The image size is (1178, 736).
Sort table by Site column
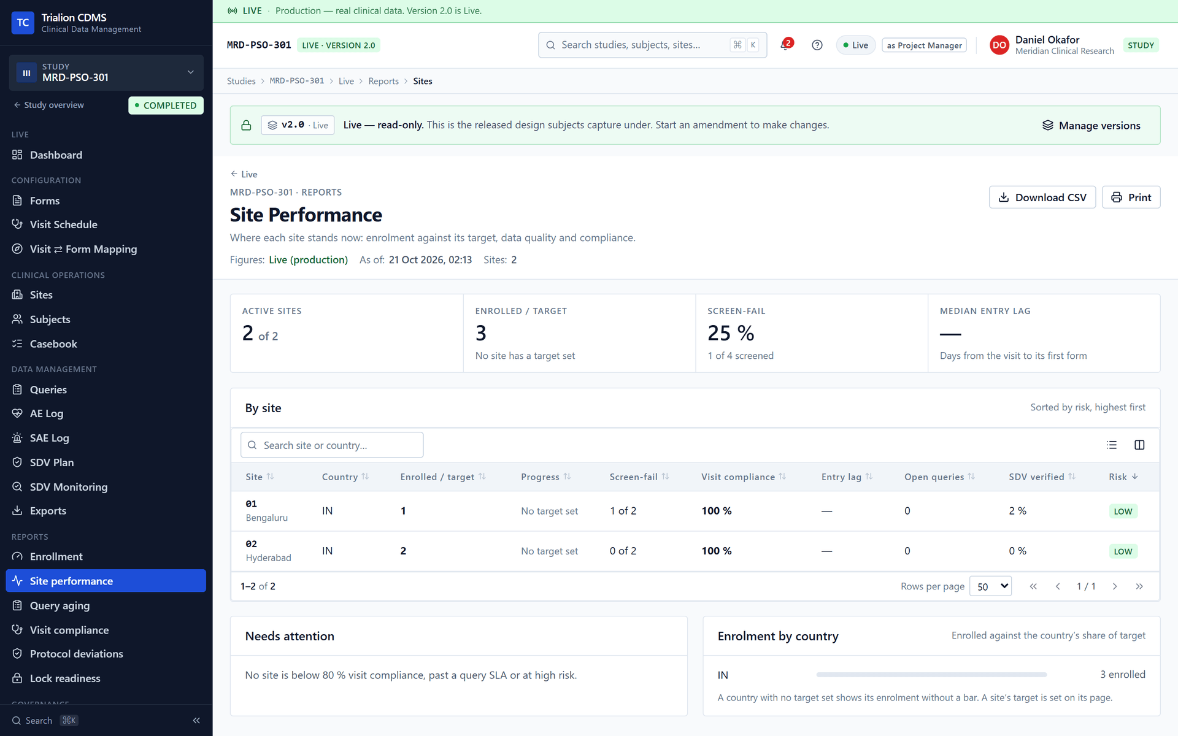pos(260,477)
